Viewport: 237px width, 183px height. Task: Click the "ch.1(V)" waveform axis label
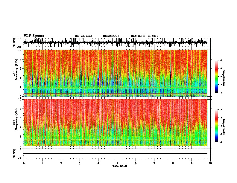click(14, 42)
